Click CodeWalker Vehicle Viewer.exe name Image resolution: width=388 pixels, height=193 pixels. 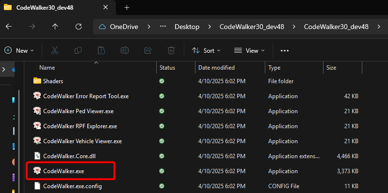[x=82, y=141]
